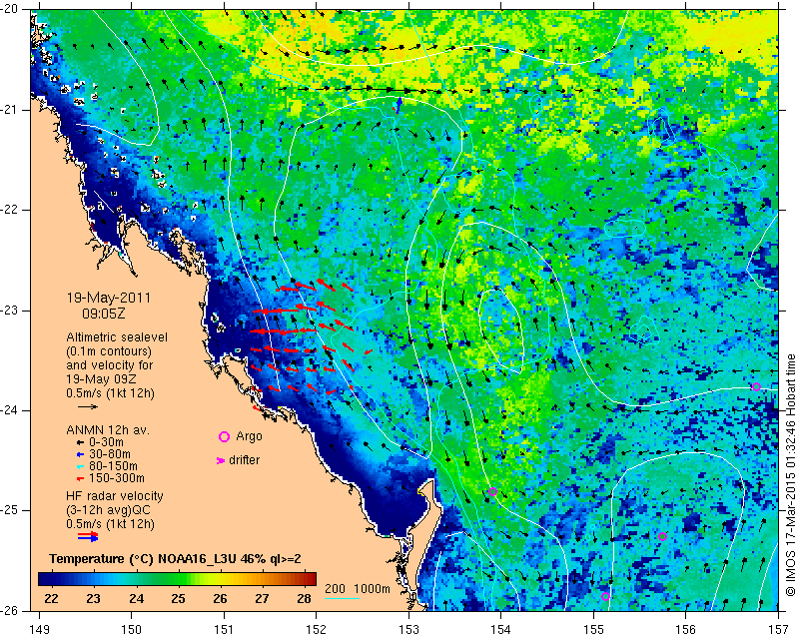
Task: Click the magenta drifter arrow in the legend
Action: point(221,460)
